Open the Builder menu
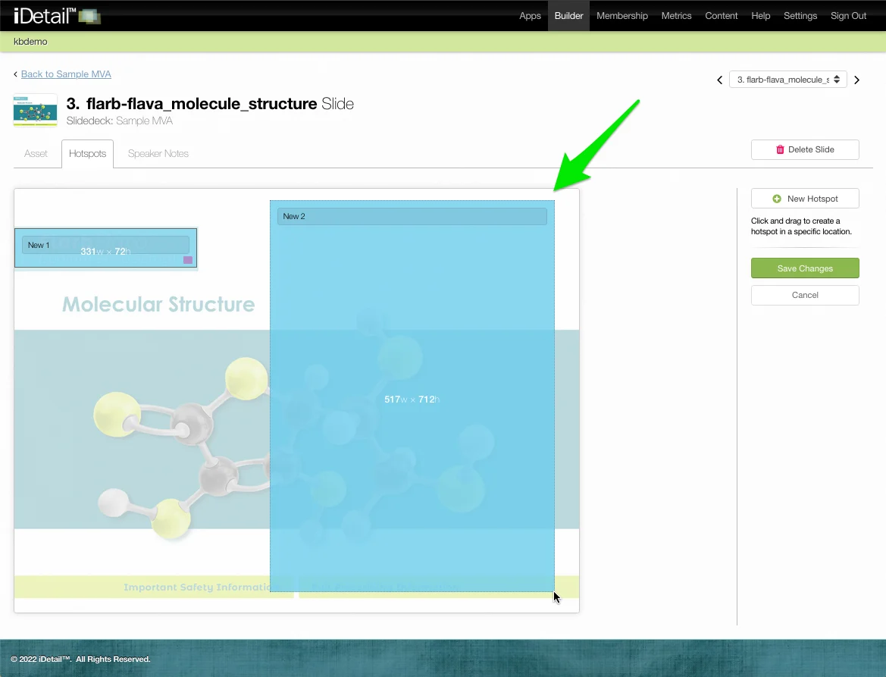886x677 pixels. click(568, 16)
